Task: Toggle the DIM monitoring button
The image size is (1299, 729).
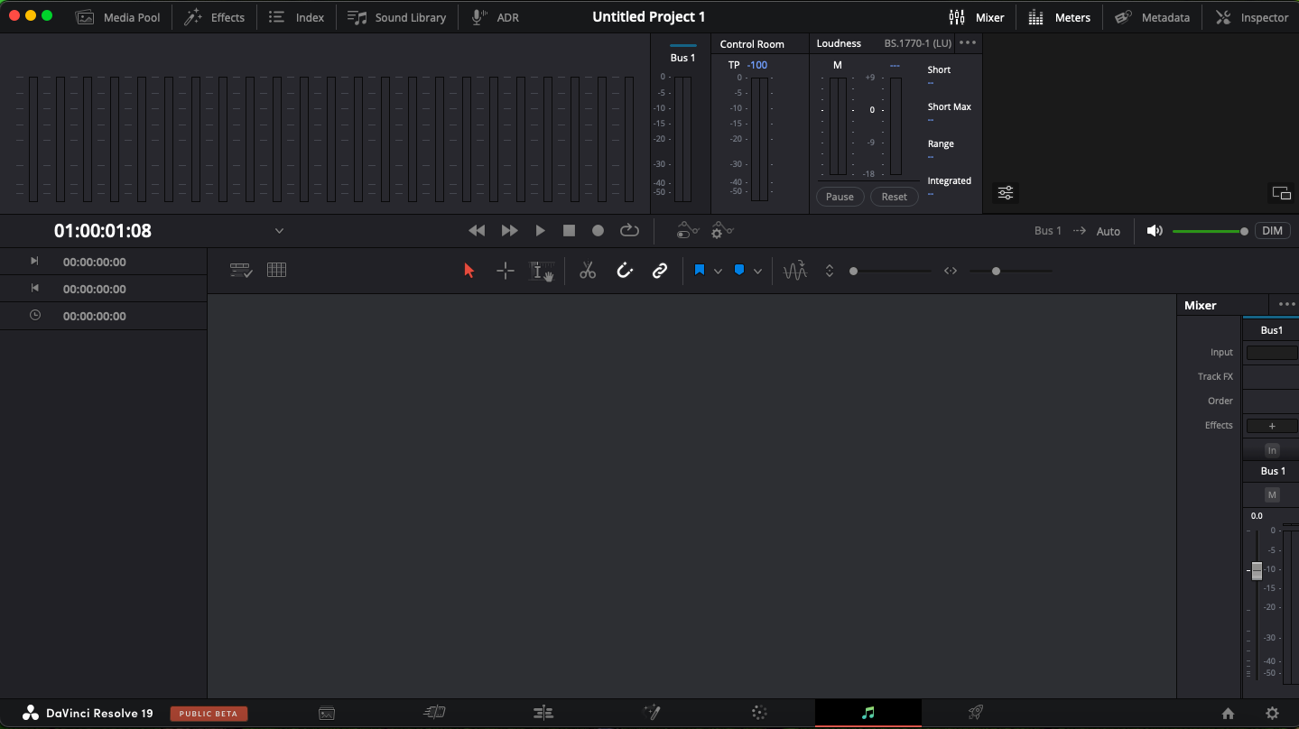Action: (1272, 231)
